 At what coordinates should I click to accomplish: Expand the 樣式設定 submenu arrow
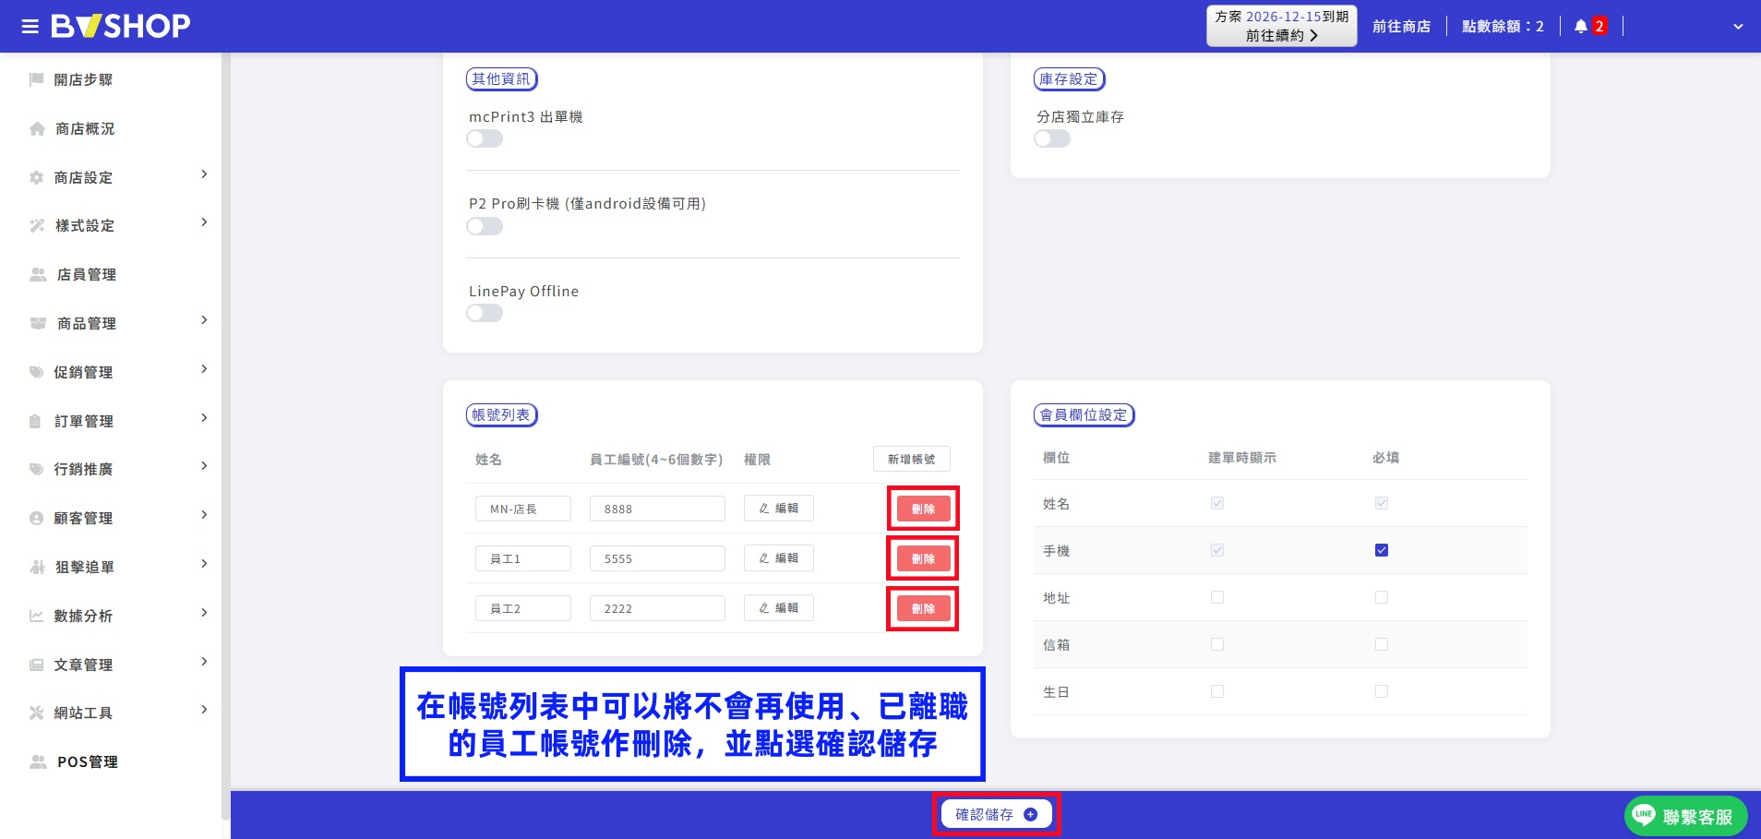(x=204, y=222)
